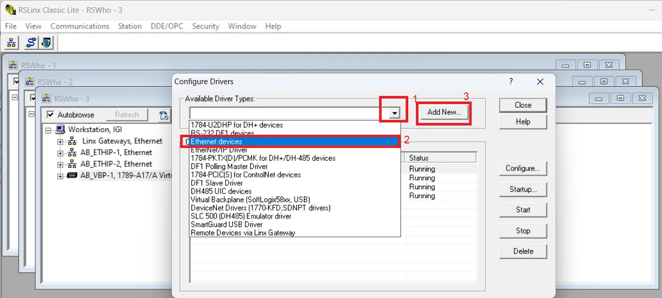Select AB_ETHIP-2, Ethernet tree label
Image resolution: width=662 pixels, height=298 pixels.
coord(116,164)
